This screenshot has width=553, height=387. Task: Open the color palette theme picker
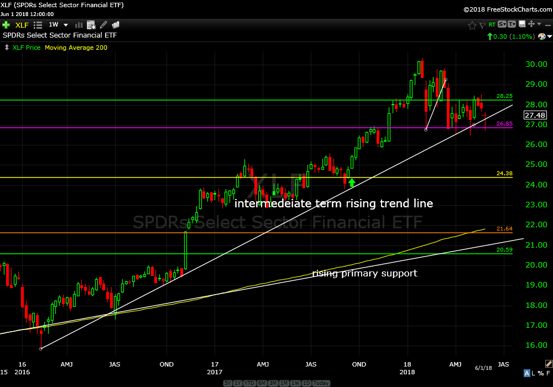541,36
